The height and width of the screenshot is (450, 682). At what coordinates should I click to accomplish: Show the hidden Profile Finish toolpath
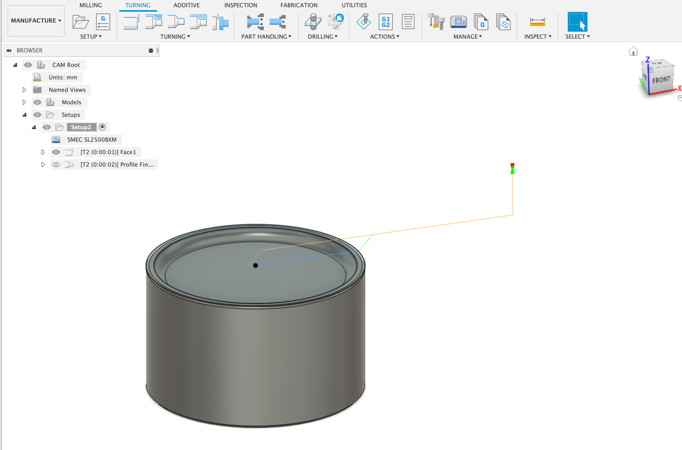(56, 165)
